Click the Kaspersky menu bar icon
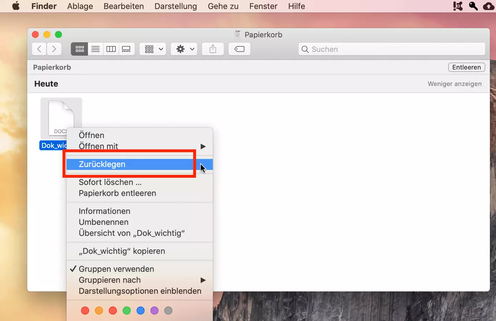The image size is (496, 321). pos(458,6)
